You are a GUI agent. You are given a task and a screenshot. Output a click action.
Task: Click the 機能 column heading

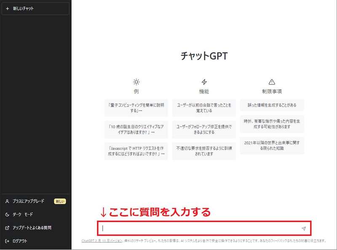point(204,91)
